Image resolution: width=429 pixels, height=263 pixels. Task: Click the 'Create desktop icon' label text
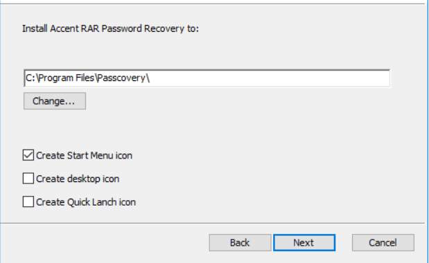point(78,179)
